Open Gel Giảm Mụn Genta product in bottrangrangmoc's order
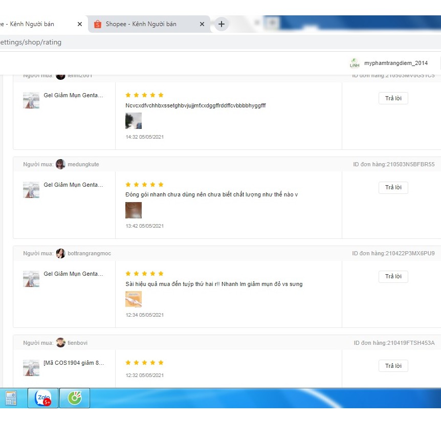The image size is (441, 441). [x=73, y=274]
